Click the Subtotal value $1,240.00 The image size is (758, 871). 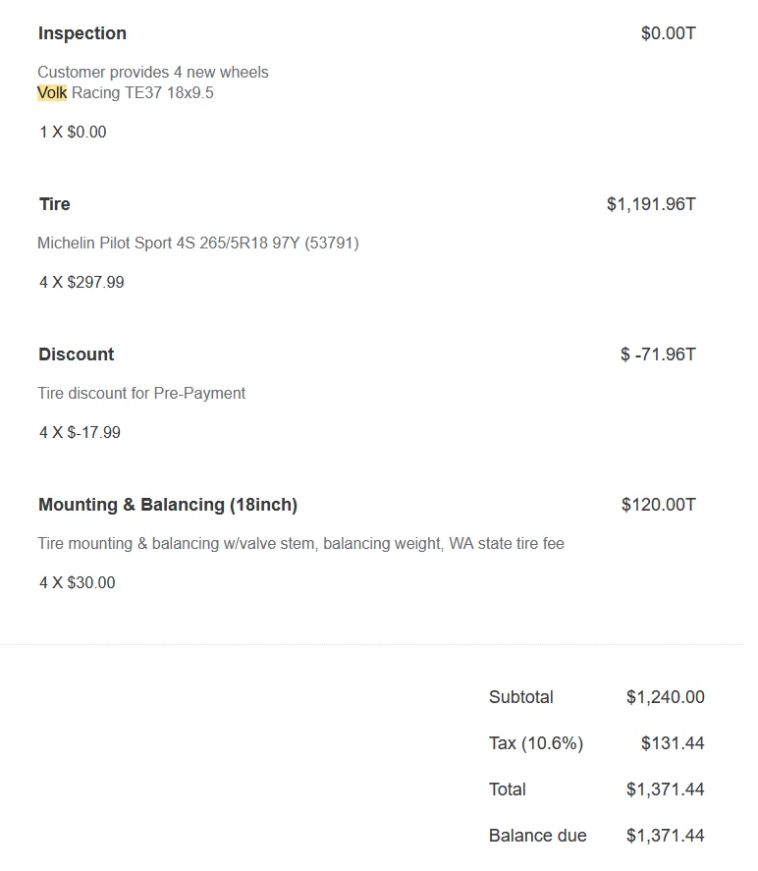pyautogui.click(x=665, y=697)
